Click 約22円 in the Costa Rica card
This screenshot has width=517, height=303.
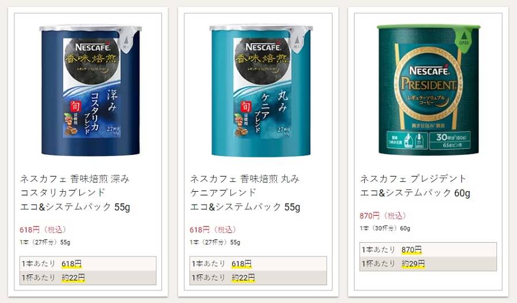coord(73,278)
